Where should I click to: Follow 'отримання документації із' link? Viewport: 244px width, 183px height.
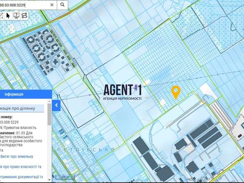pos(21,177)
